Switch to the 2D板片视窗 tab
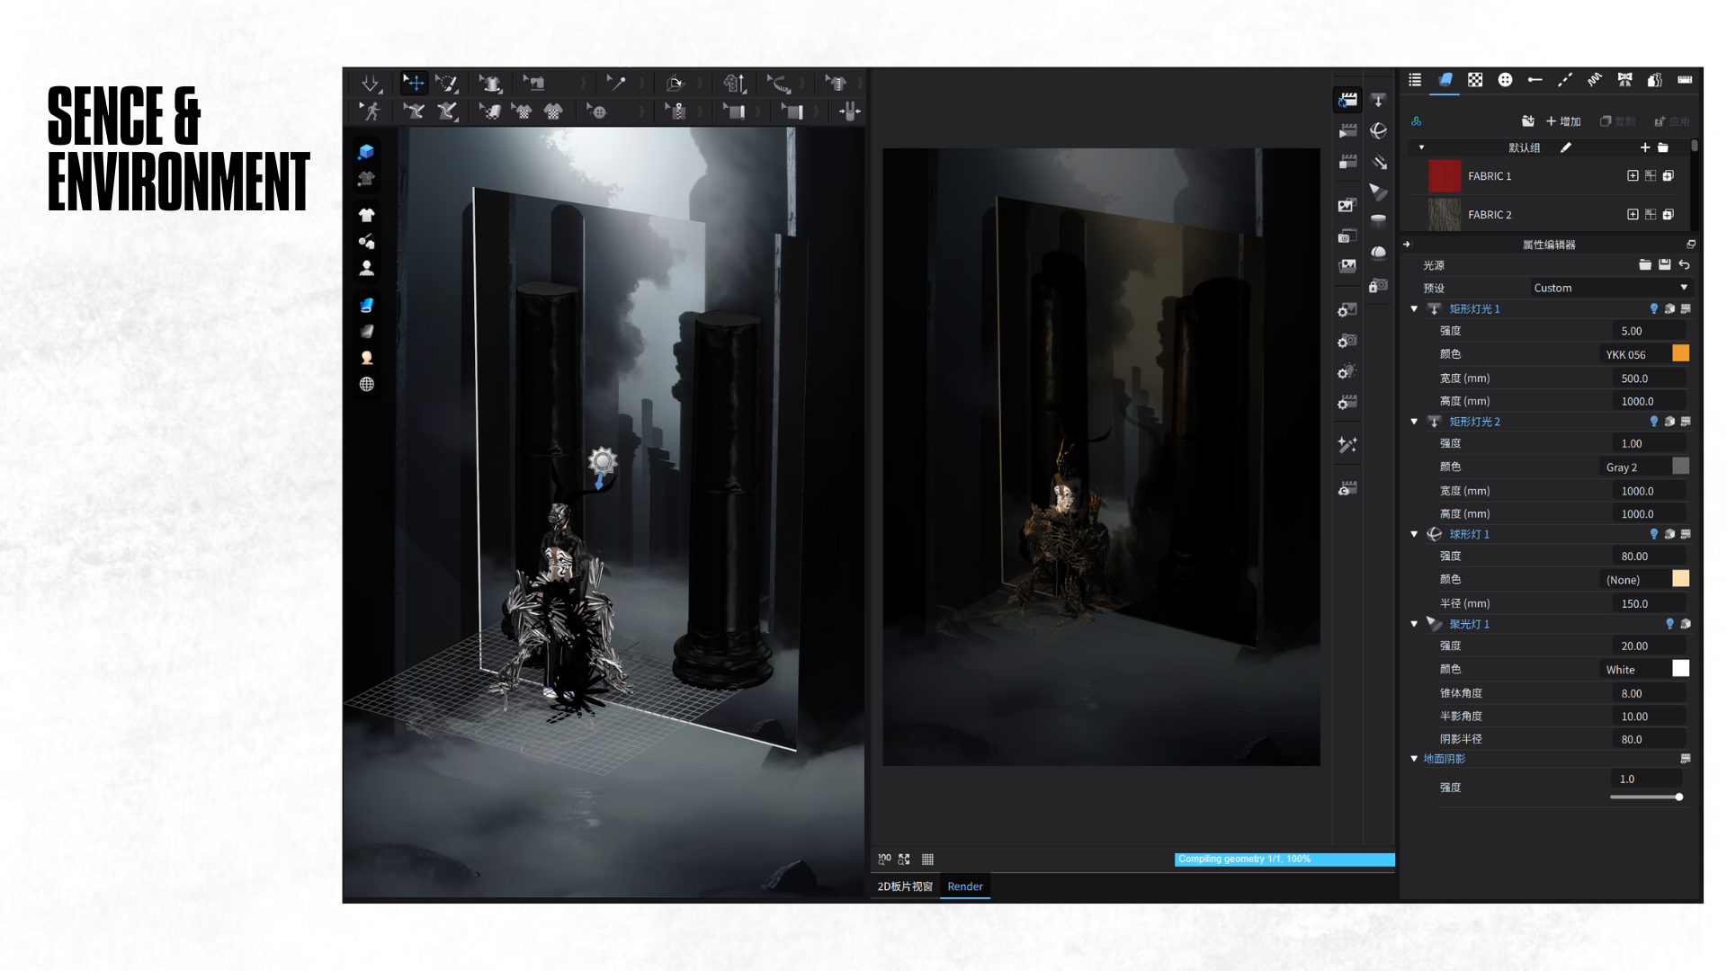1727x971 pixels. click(x=904, y=886)
